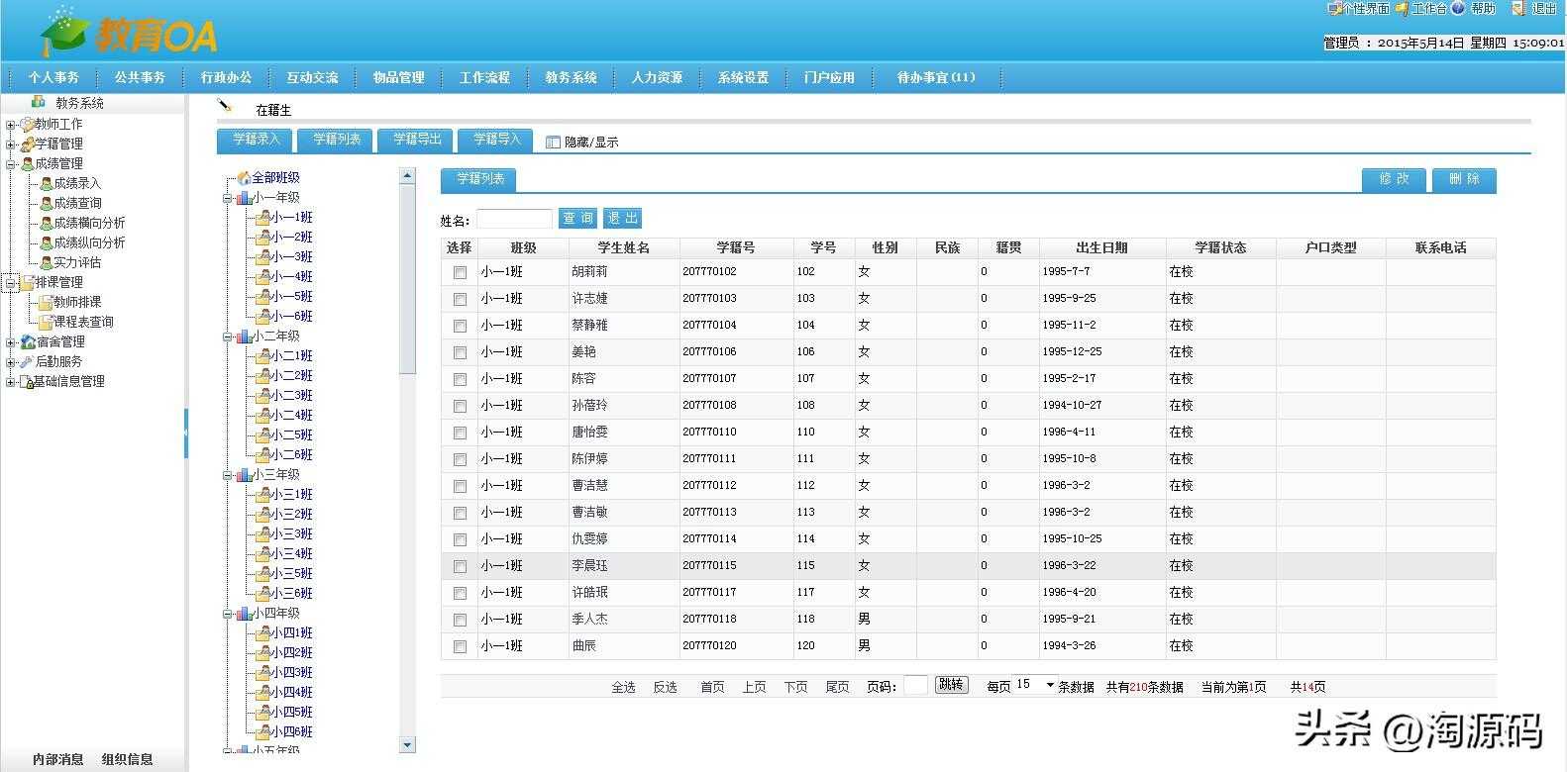Click the 隐藏/显示 panel icon

tap(553, 142)
